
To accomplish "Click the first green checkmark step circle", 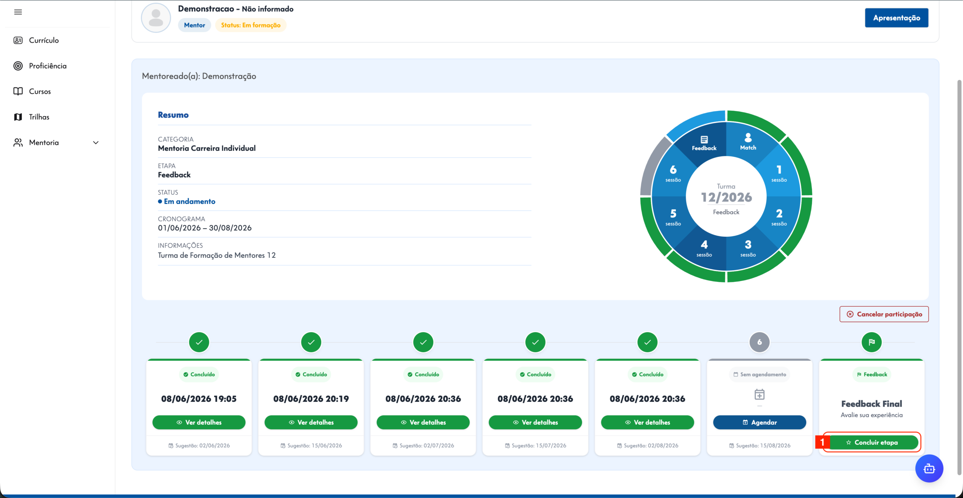I will click(199, 342).
